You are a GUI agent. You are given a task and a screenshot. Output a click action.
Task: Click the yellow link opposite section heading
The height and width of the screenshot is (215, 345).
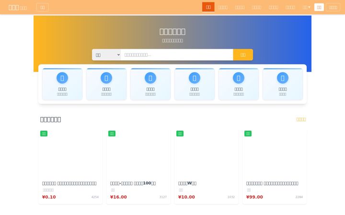click(x=301, y=119)
